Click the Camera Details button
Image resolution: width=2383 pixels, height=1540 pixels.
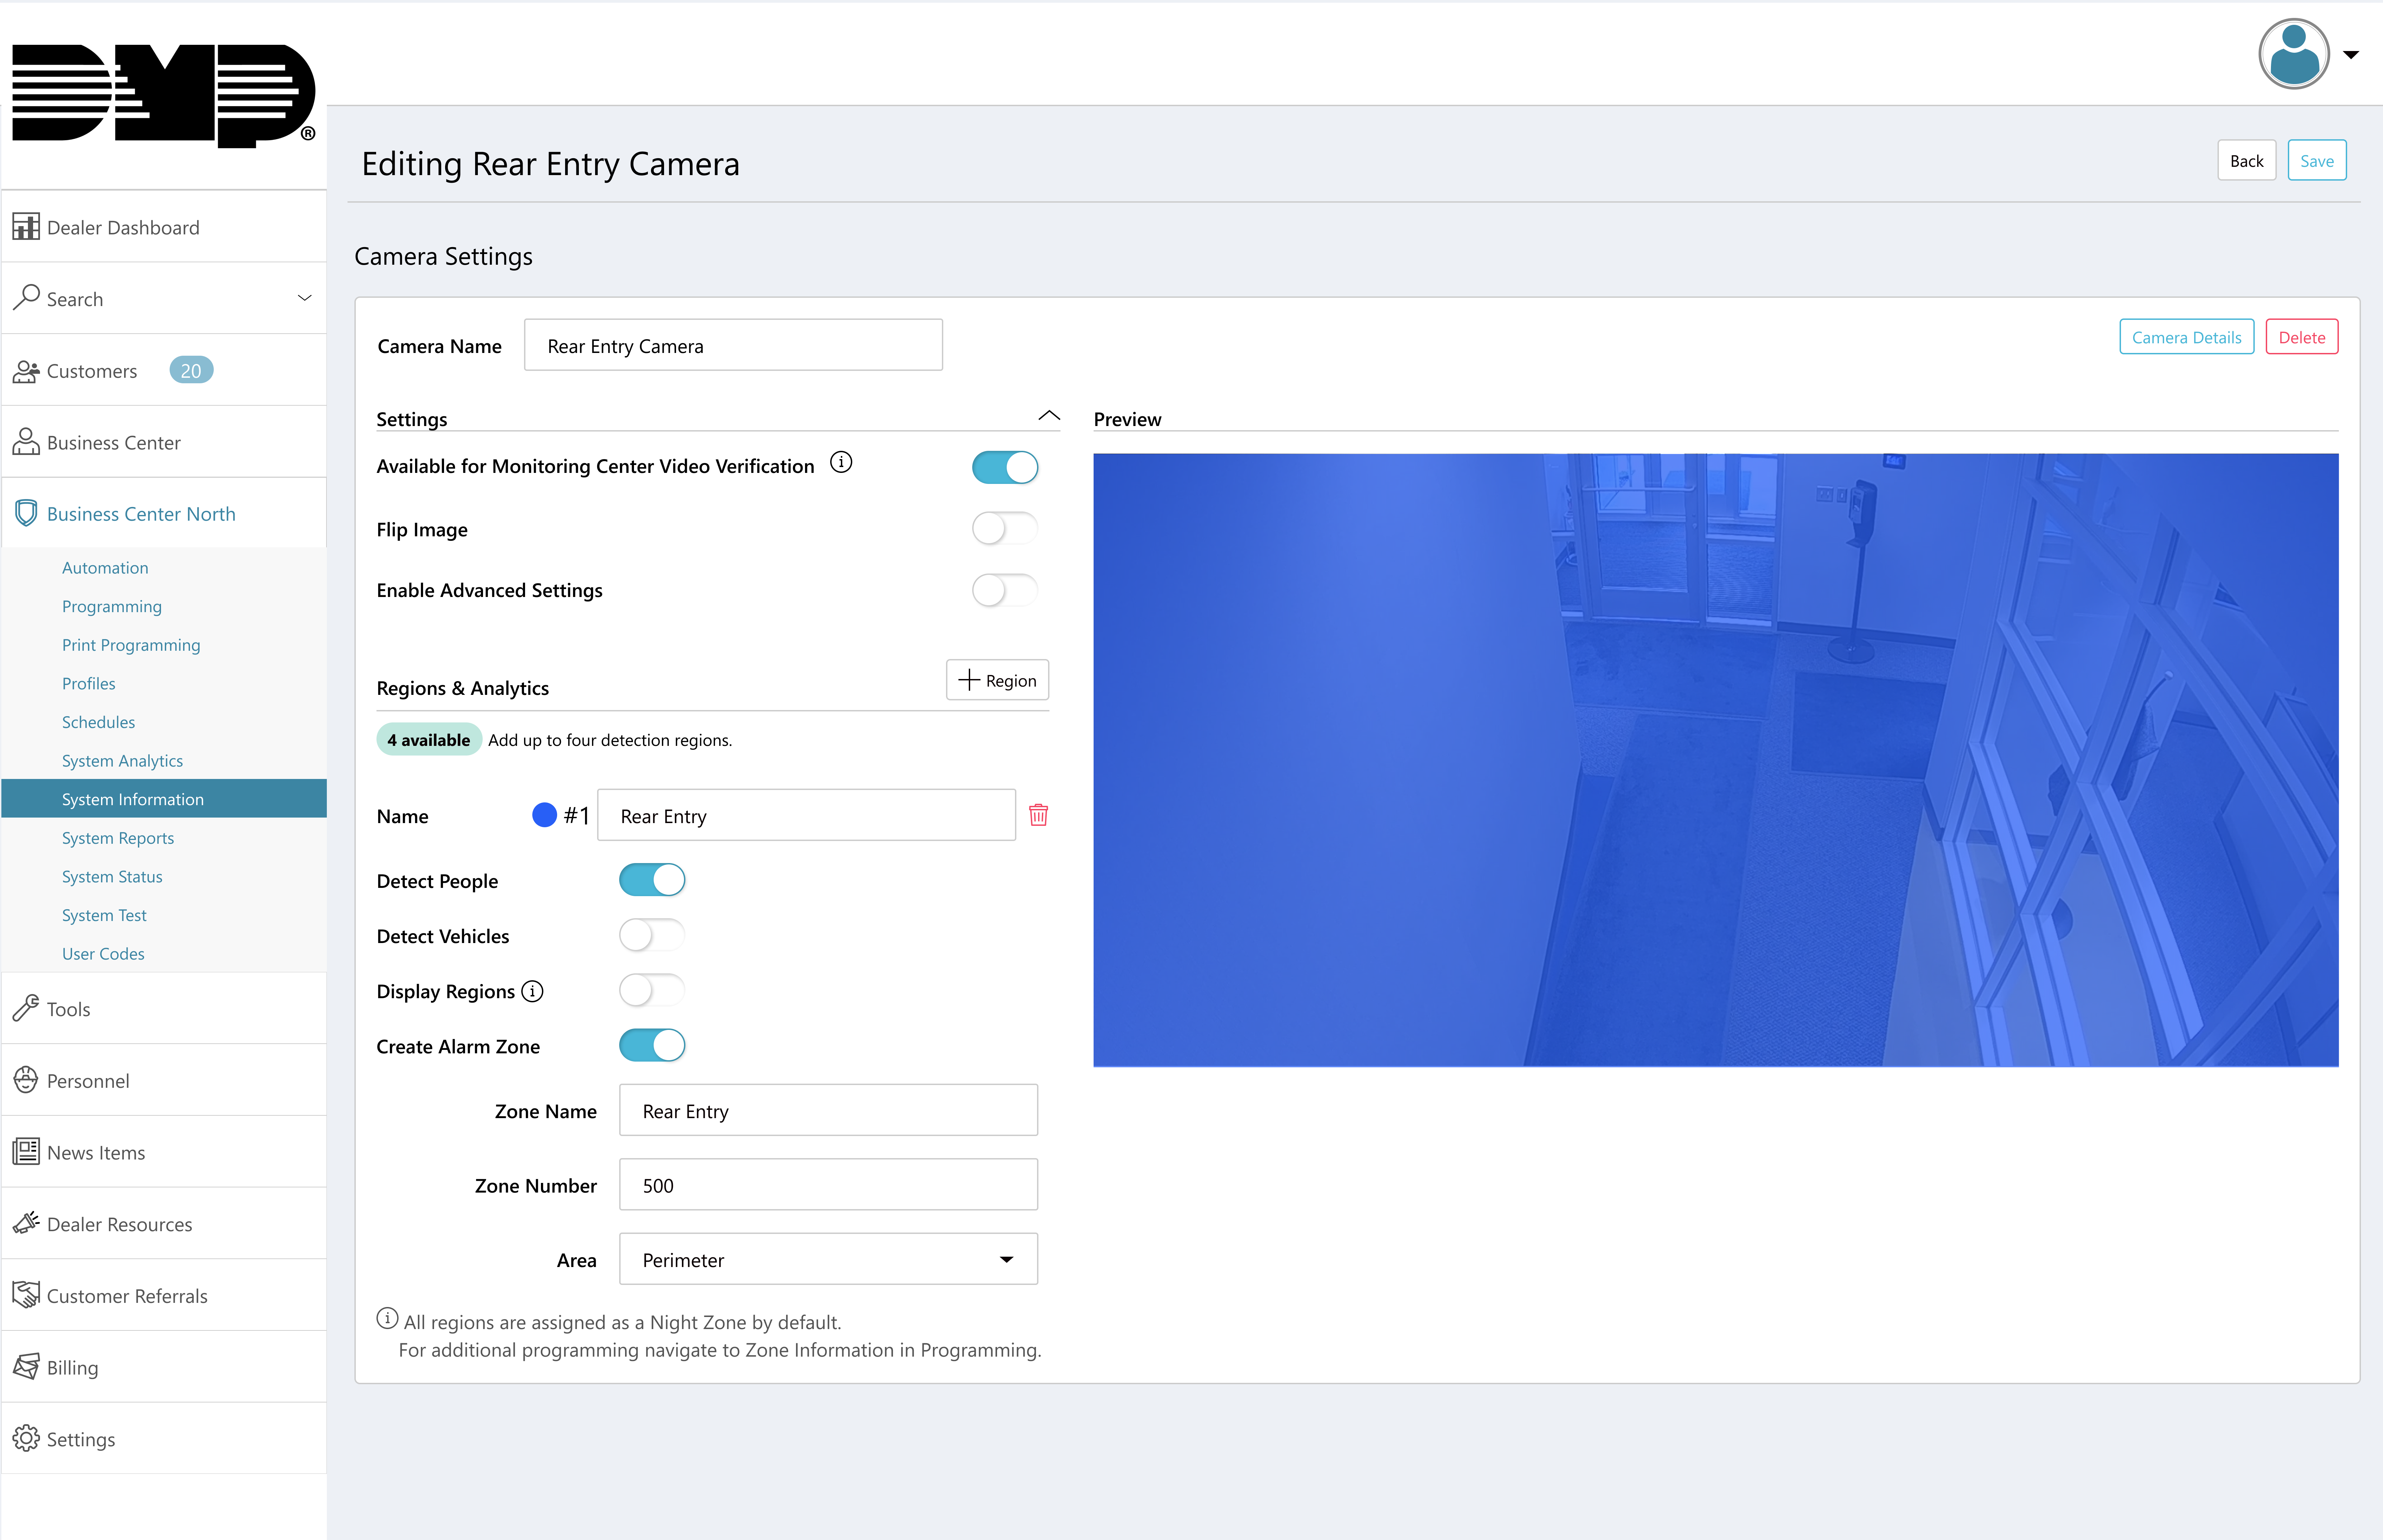coord(2186,337)
